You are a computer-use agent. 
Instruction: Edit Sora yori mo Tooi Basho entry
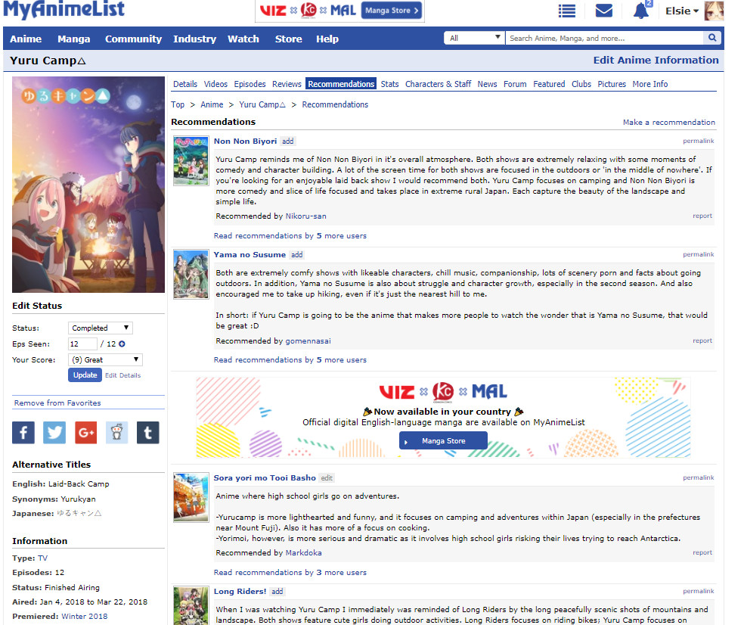click(327, 477)
